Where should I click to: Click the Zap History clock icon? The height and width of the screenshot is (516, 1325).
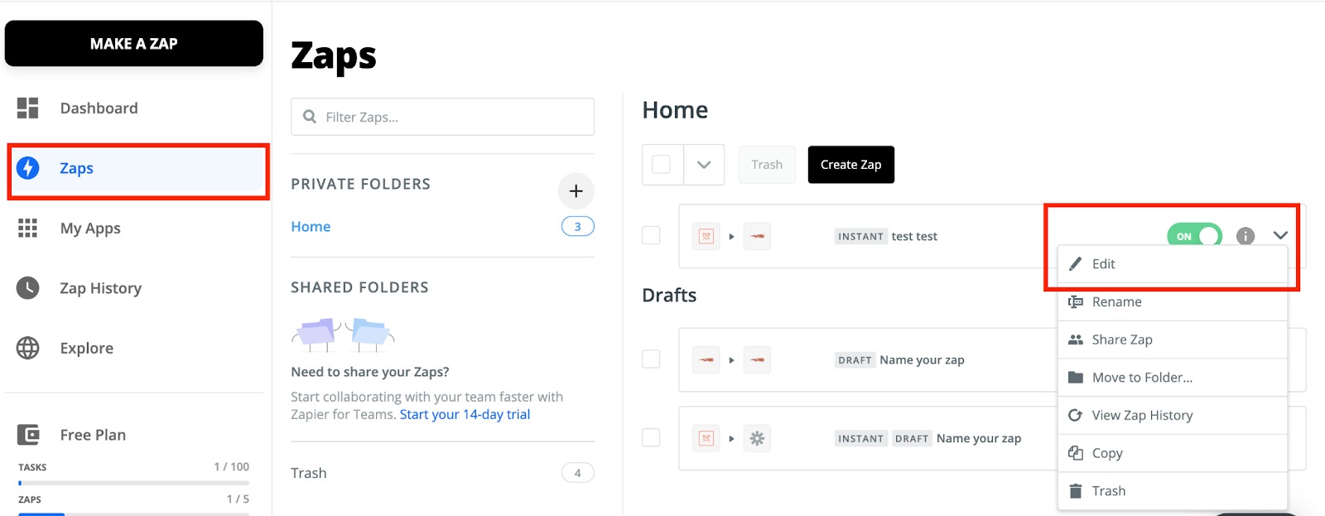[27, 288]
